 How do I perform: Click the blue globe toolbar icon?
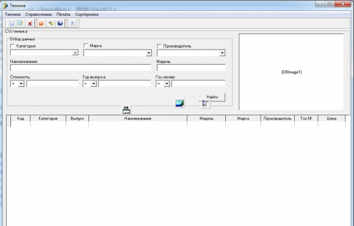pyautogui.click(x=60, y=23)
